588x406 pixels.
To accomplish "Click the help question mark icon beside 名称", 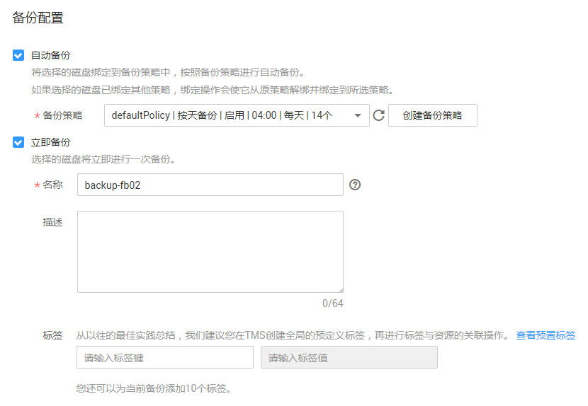I will coord(355,185).
